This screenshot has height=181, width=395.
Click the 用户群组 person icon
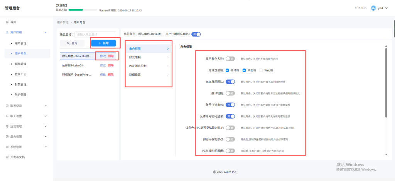(7, 32)
